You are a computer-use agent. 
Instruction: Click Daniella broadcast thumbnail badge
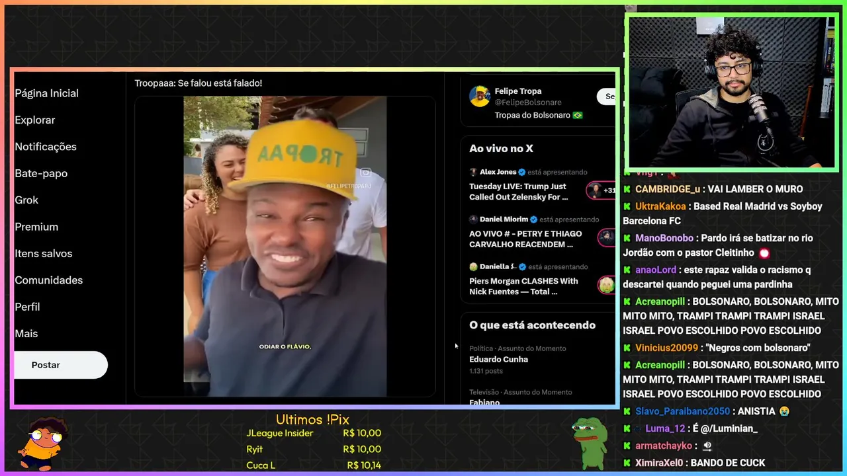tap(607, 285)
